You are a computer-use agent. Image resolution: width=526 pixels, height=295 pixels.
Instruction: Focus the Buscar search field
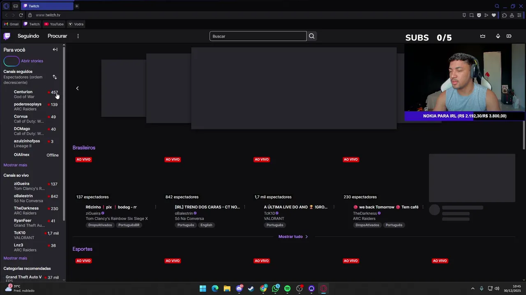coord(258,36)
